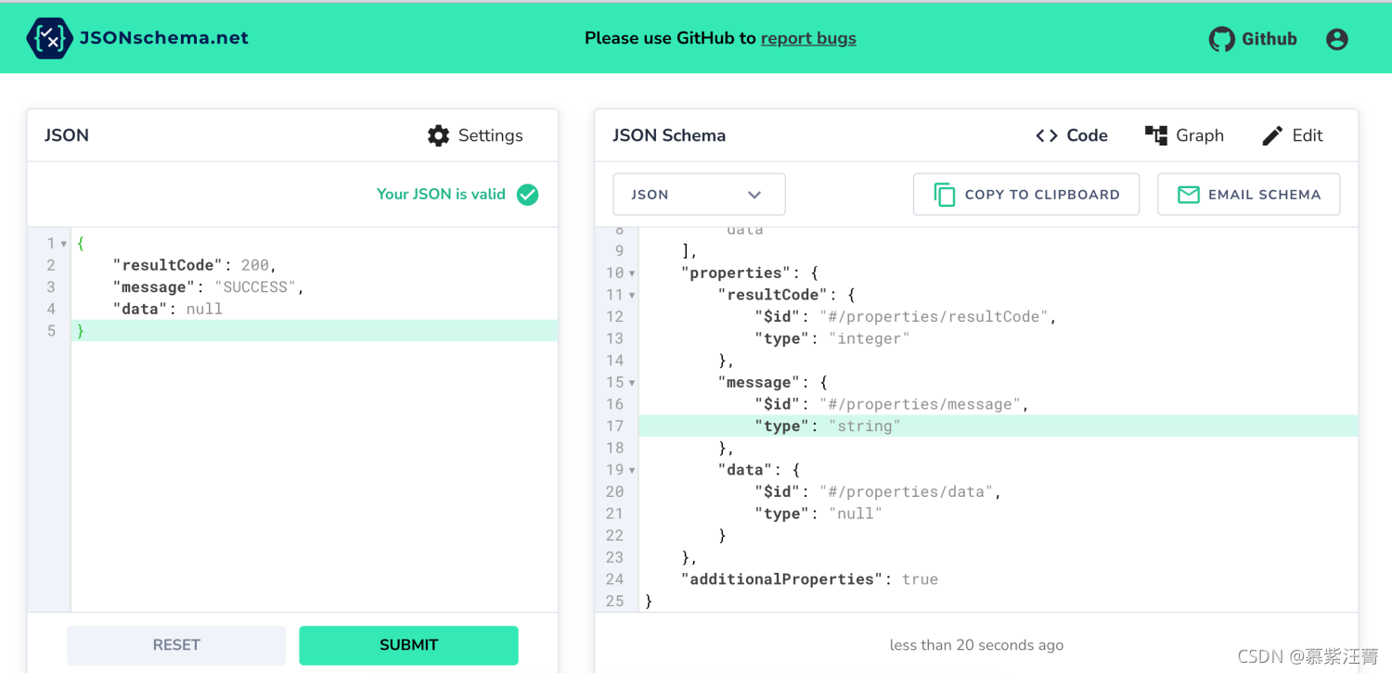
Task: Click the "$id": "#/properties/resultCode" line
Action: pos(906,317)
